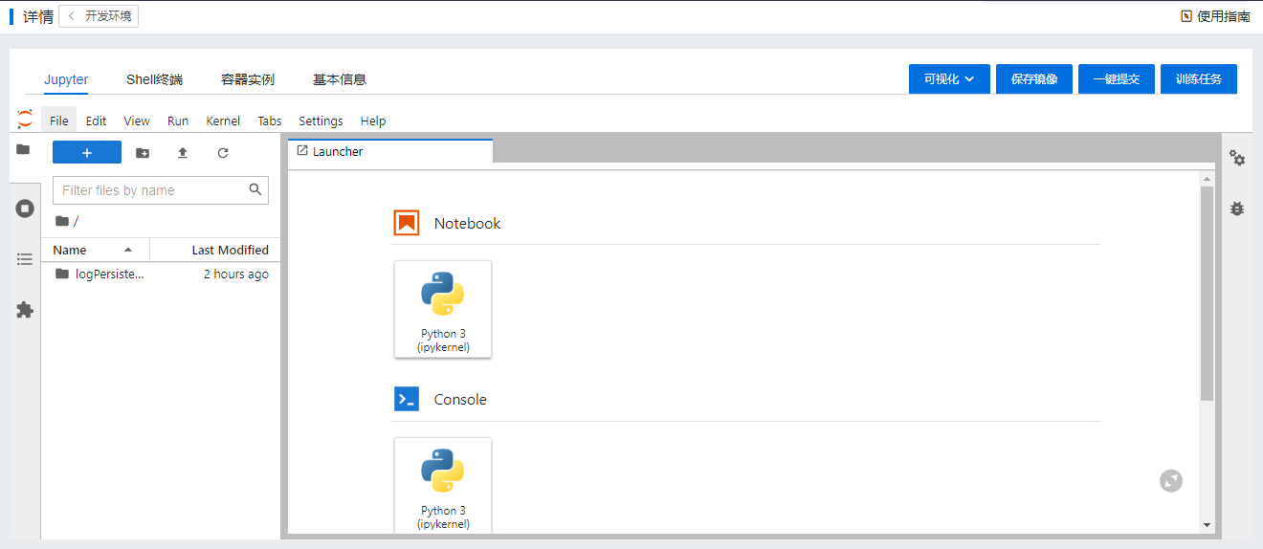Launch Python 3 notebook kernel

click(443, 309)
